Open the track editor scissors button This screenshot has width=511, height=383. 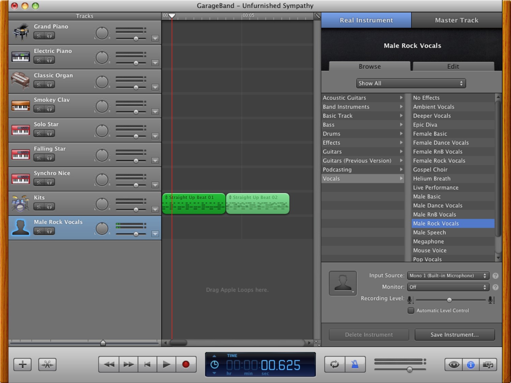(x=47, y=364)
